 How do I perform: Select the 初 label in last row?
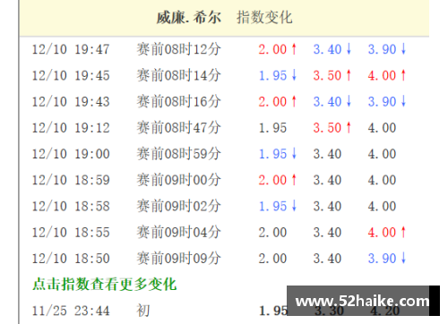143,311
